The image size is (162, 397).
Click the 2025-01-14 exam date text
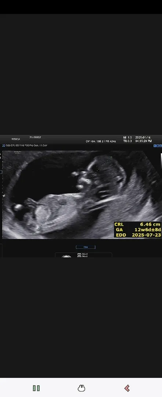(x=143, y=137)
